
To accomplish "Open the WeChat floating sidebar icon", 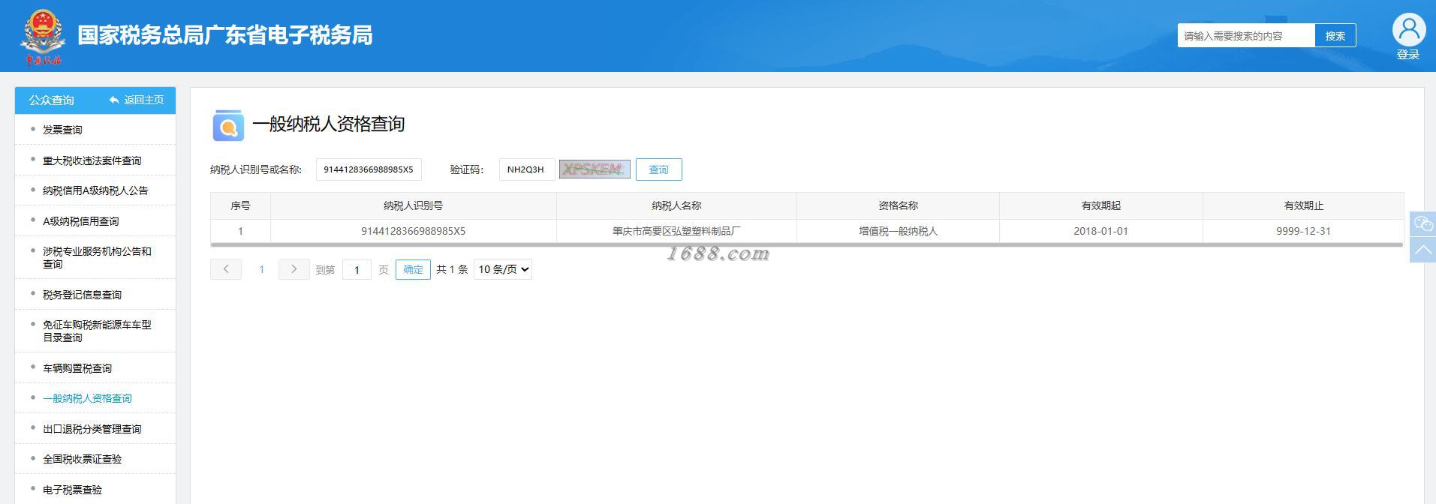I will 1423,223.
